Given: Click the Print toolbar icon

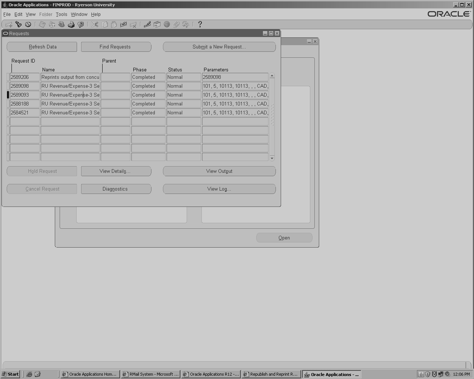Looking at the screenshot, I should pos(71,24).
